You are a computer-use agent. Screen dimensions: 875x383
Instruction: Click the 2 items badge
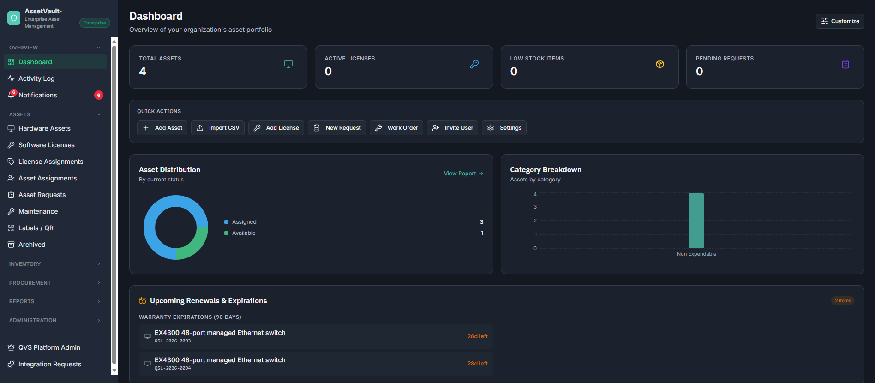[x=843, y=301]
